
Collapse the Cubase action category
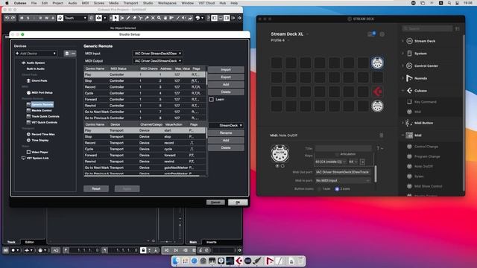[402, 91]
